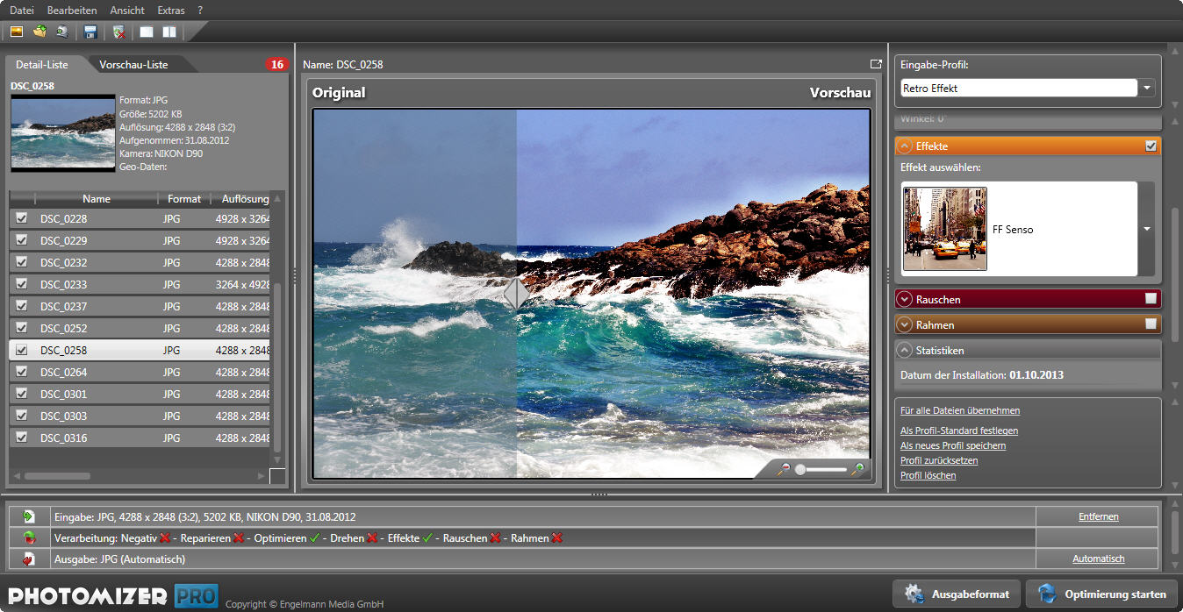Click the Profil zurücksetzen link
The width and height of the screenshot is (1183, 612).
click(938, 460)
